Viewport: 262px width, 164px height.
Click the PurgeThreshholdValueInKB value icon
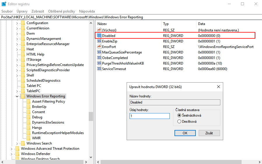[99, 63]
